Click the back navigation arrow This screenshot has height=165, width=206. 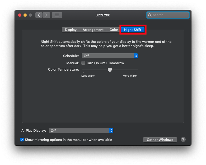pyautogui.click(x=39, y=15)
